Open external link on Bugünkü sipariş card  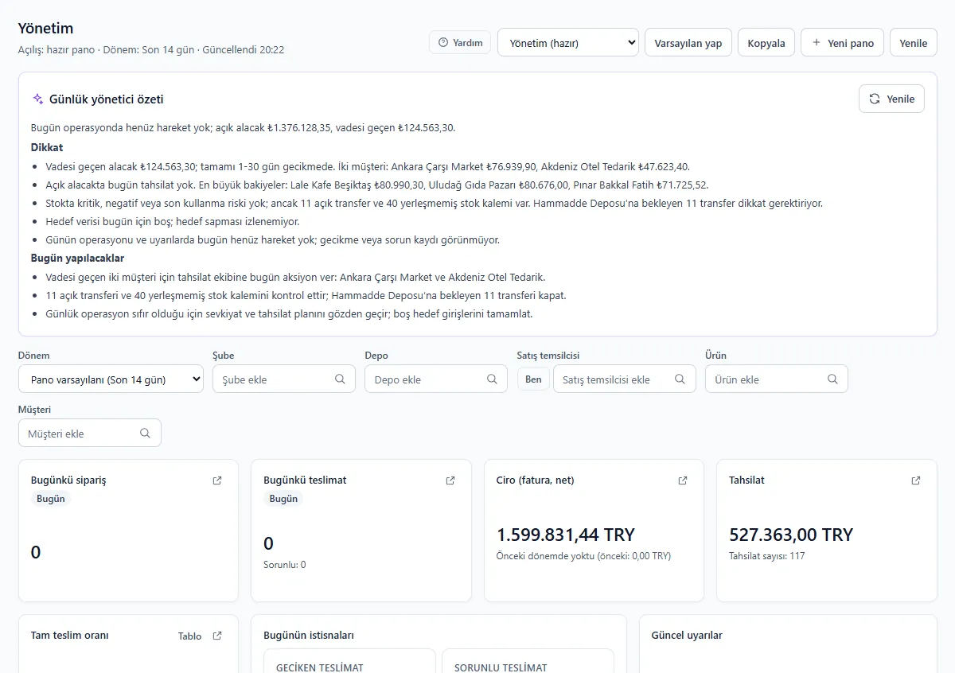217,480
